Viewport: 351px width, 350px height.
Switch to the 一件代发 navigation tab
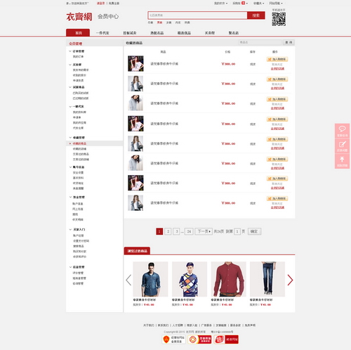click(x=102, y=33)
